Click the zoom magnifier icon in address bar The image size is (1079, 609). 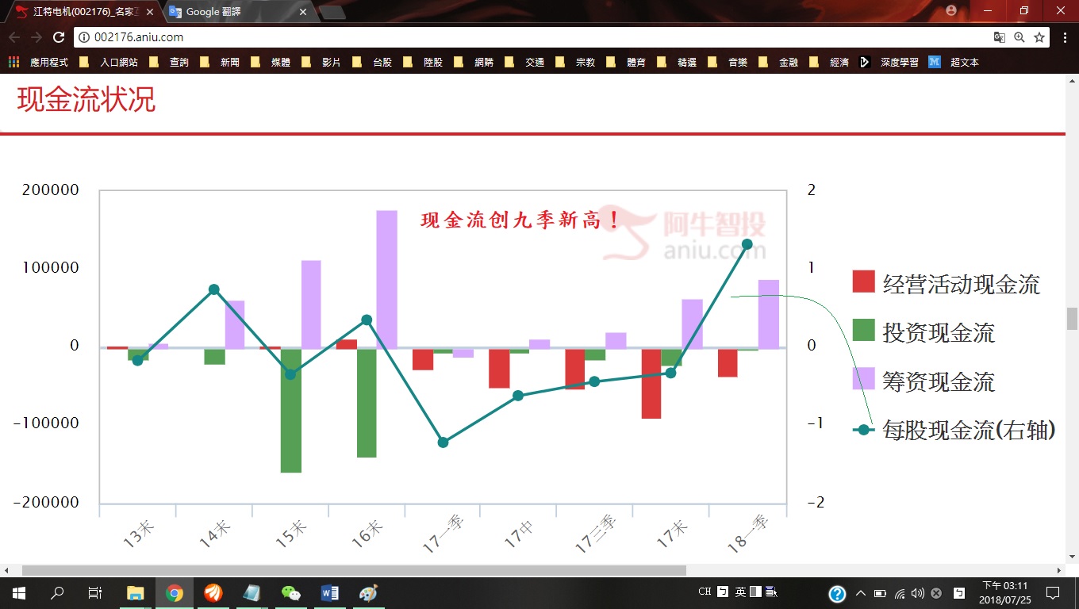[x=1019, y=37]
